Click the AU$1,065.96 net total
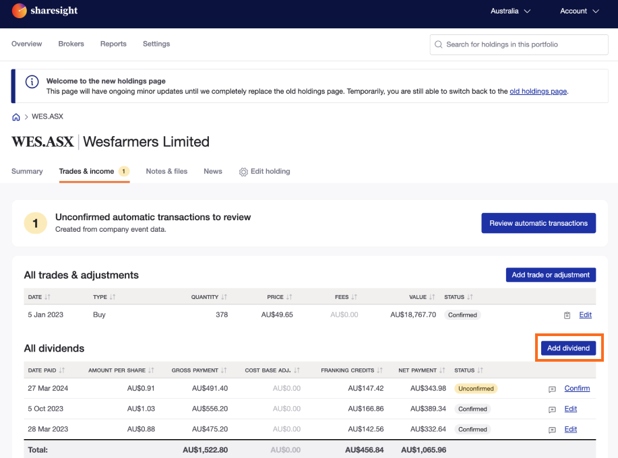Viewport: 618px width, 458px height. pos(423,450)
